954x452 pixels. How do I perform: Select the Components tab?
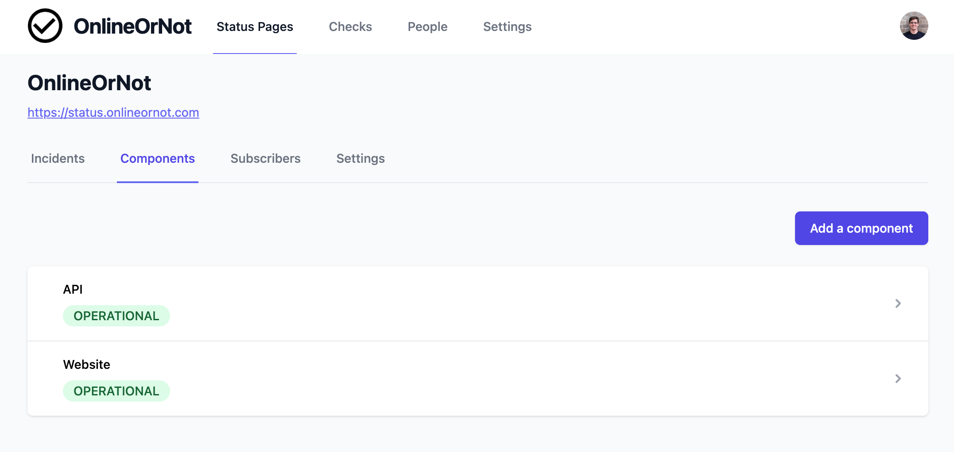pyautogui.click(x=158, y=159)
